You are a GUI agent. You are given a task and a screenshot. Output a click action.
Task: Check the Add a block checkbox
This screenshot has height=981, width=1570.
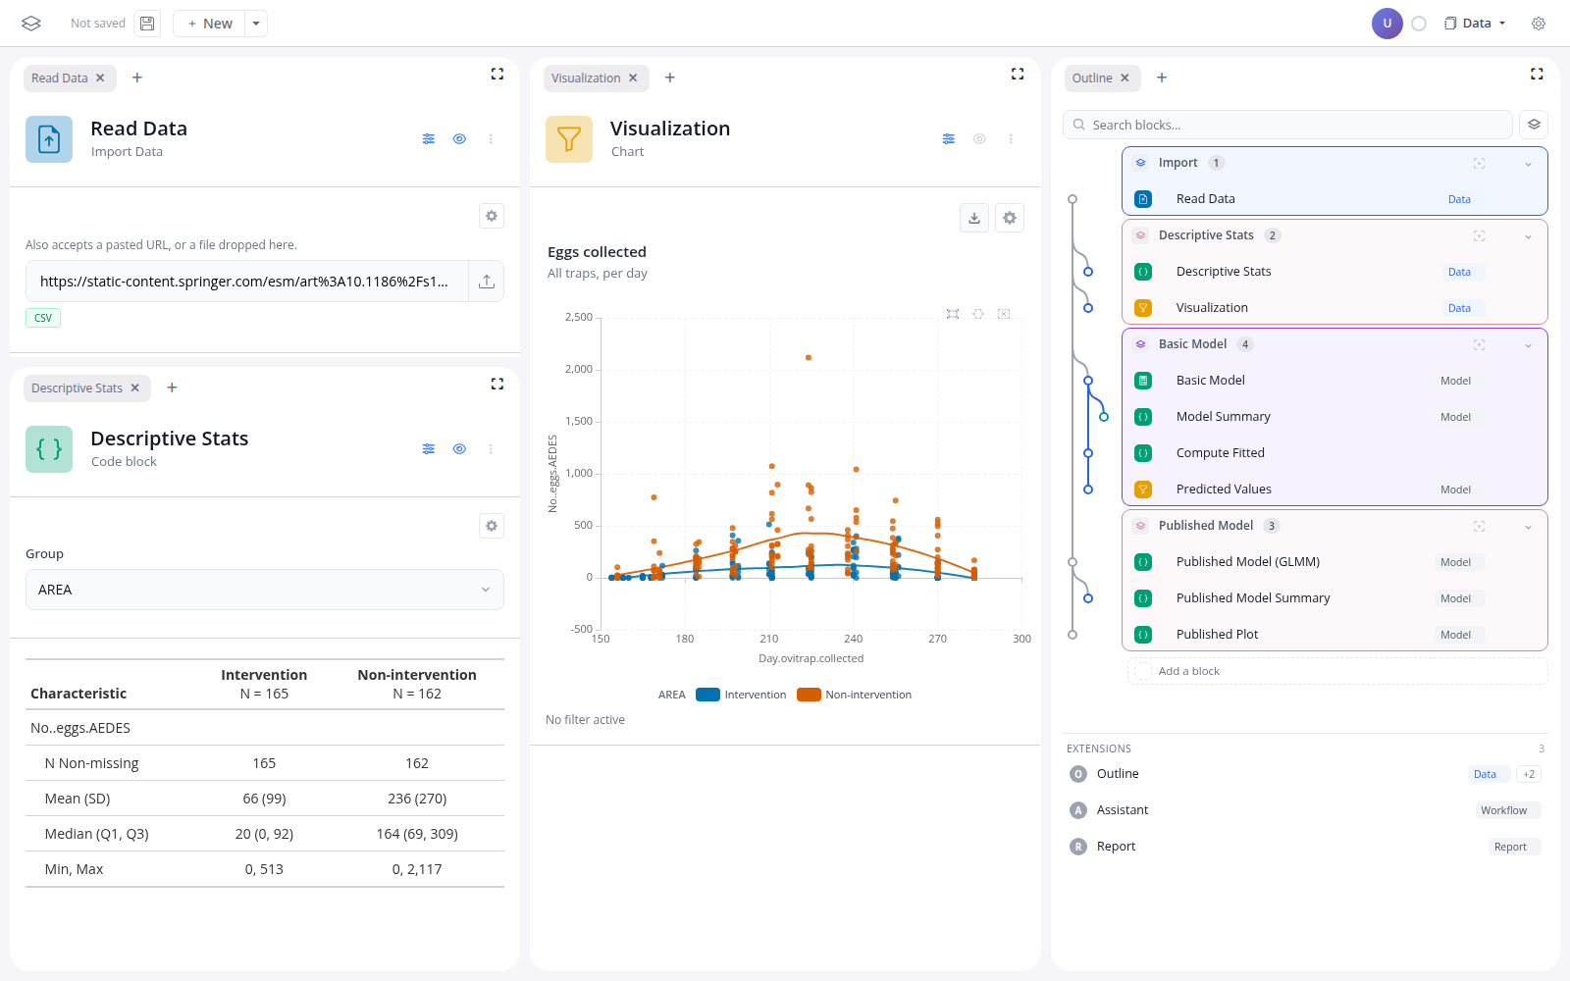click(x=1142, y=671)
